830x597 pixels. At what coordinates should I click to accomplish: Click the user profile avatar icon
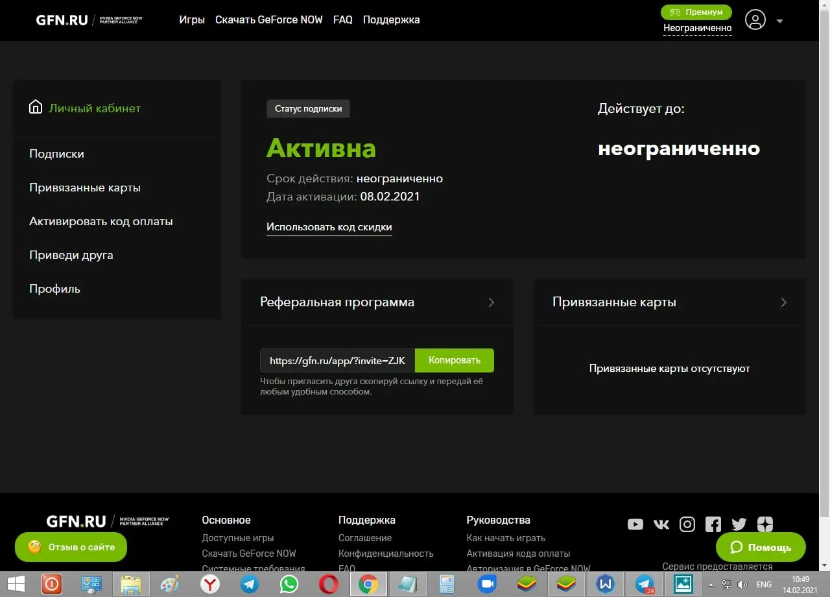(x=755, y=19)
